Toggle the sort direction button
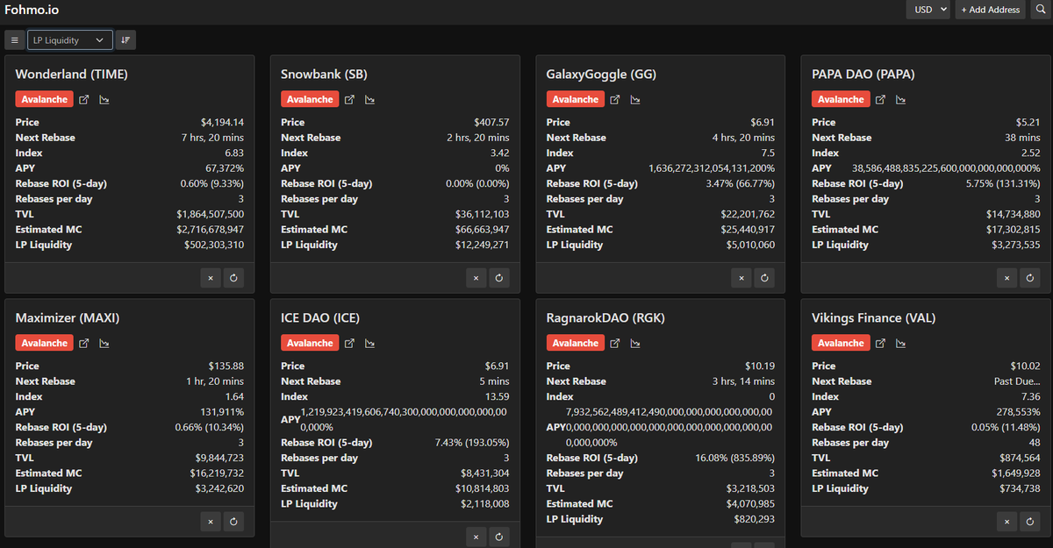1053x548 pixels. [125, 40]
